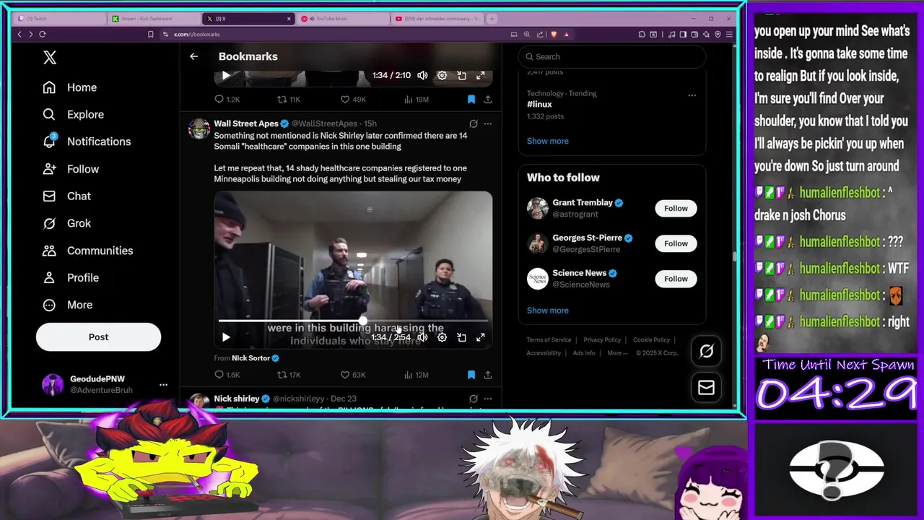Like the post with 49K likes
924x520 pixels.
(353, 100)
